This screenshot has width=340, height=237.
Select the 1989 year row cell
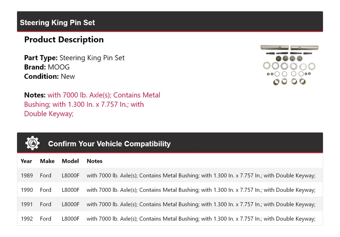coord(27,176)
